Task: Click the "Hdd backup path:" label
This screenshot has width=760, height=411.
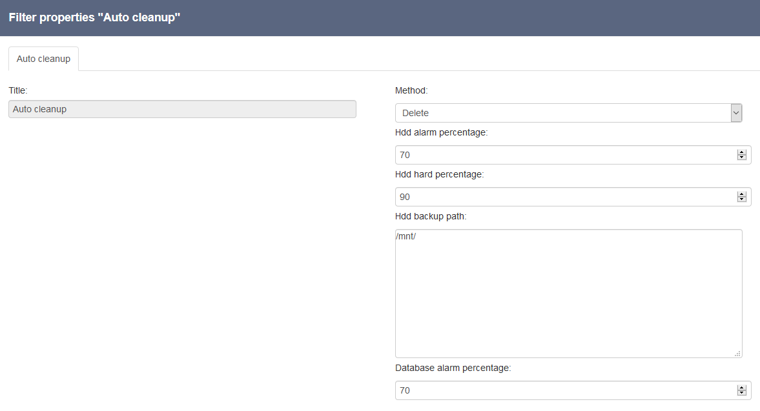Action: tap(431, 216)
